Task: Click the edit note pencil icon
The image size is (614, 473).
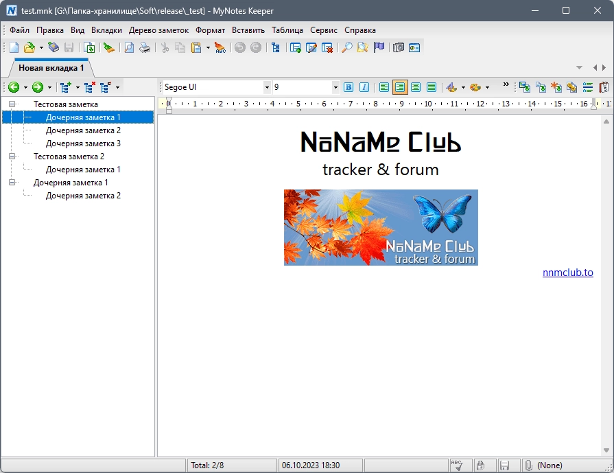Action: click(311, 47)
